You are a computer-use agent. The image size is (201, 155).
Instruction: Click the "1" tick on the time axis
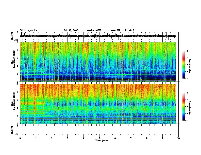coord(36,138)
